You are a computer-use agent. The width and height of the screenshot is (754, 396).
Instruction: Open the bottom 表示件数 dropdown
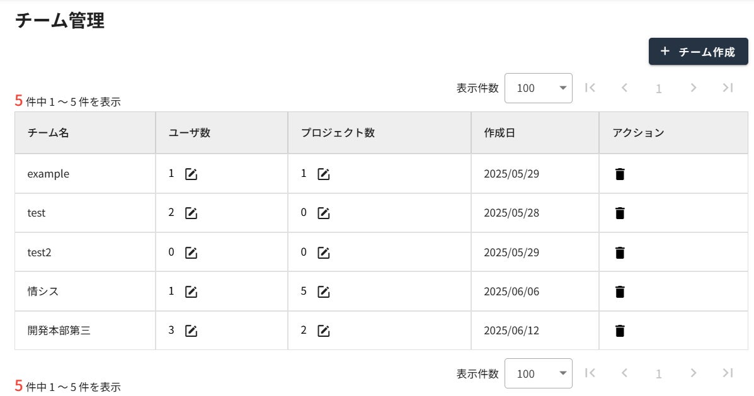pyautogui.click(x=539, y=374)
